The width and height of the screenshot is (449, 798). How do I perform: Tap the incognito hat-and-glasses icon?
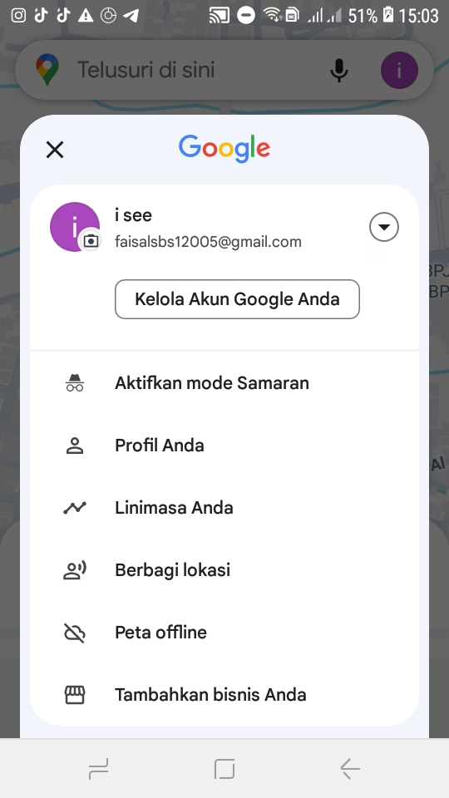[x=75, y=382]
